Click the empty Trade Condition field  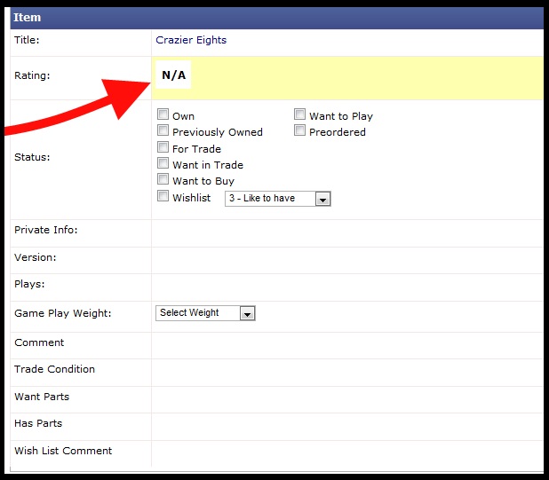(x=346, y=370)
